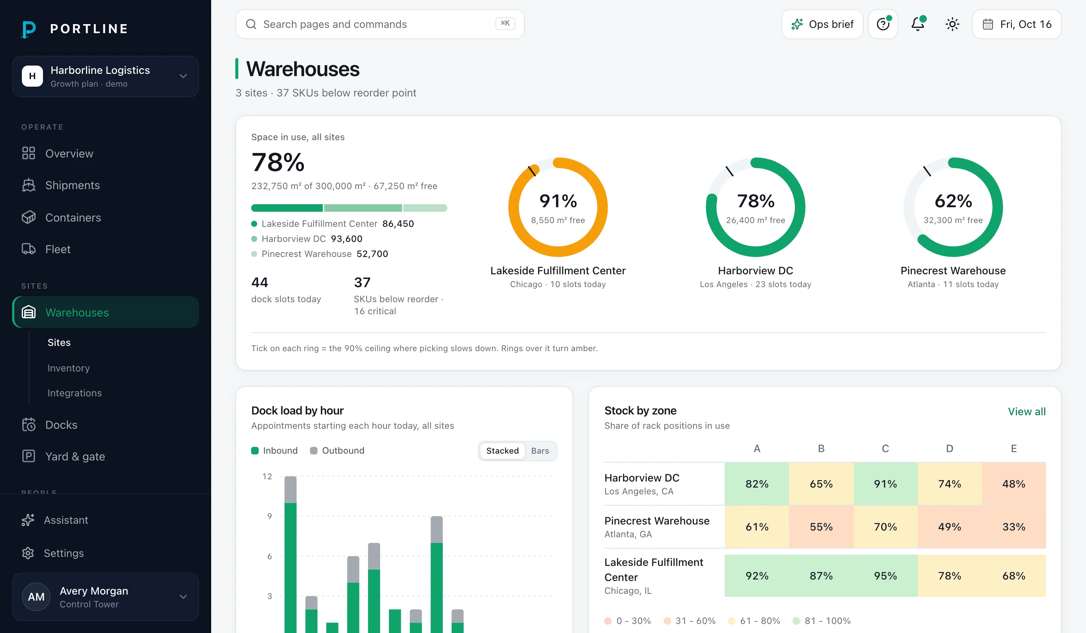Image resolution: width=1086 pixels, height=633 pixels.
Task: Focus the Search pages and commands field
Action: click(380, 24)
